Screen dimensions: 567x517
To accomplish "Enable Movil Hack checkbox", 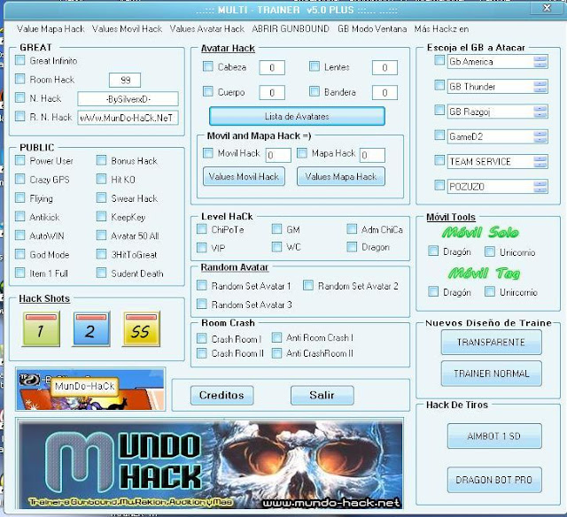I will 208,153.
